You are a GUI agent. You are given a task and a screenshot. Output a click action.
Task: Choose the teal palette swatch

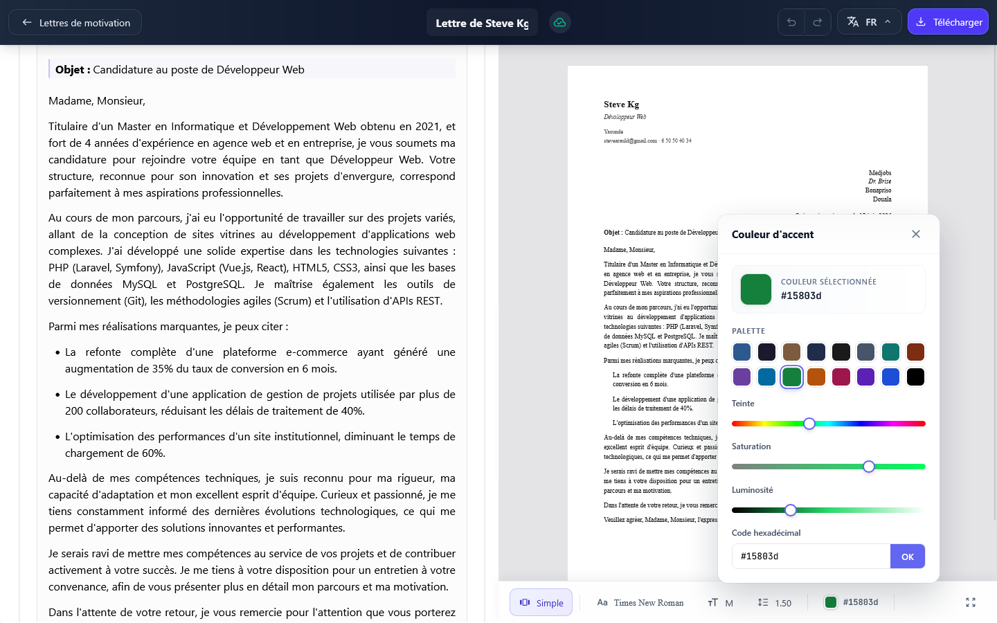coord(890,352)
